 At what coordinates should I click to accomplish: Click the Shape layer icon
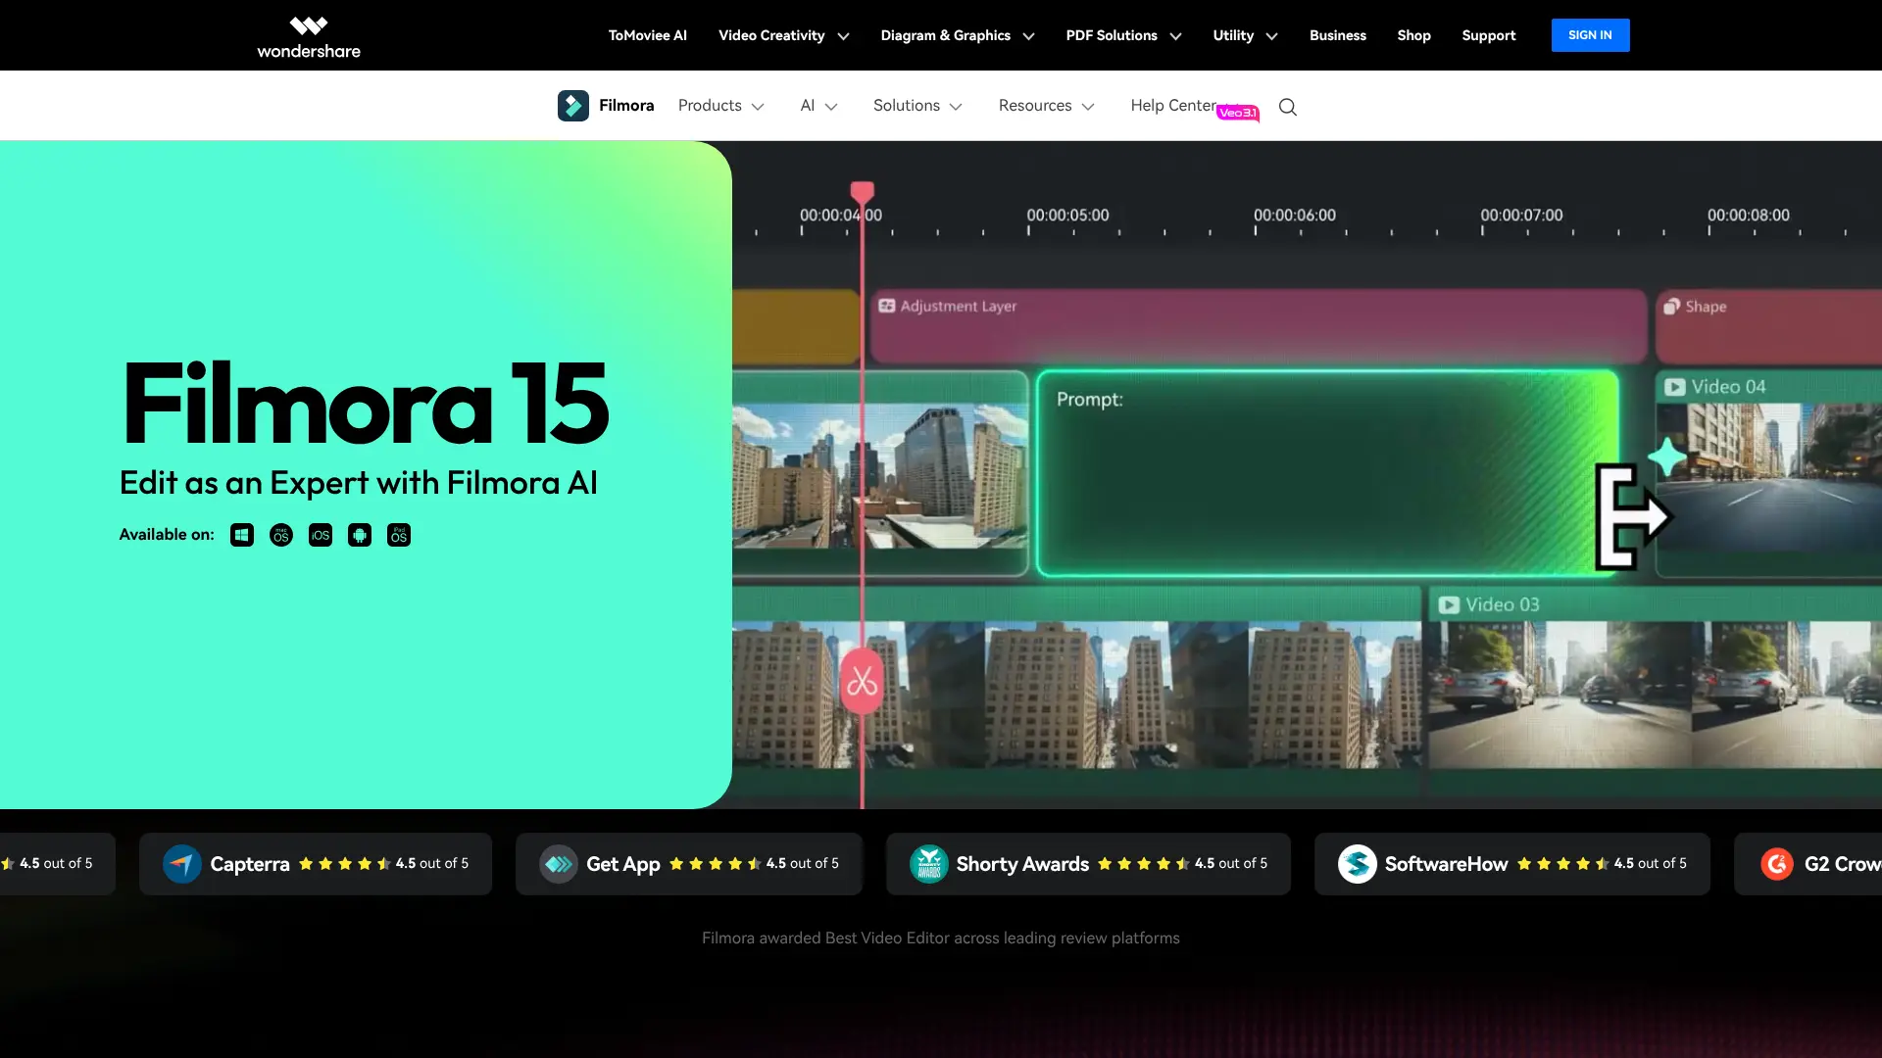pyautogui.click(x=1672, y=307)
